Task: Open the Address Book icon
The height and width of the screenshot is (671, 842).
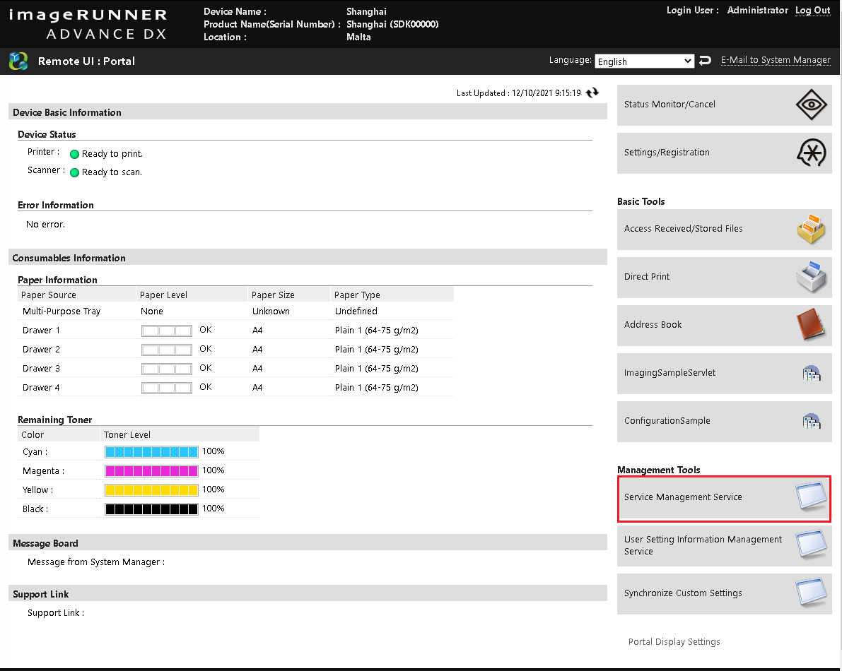Action: tap(811, 325)
